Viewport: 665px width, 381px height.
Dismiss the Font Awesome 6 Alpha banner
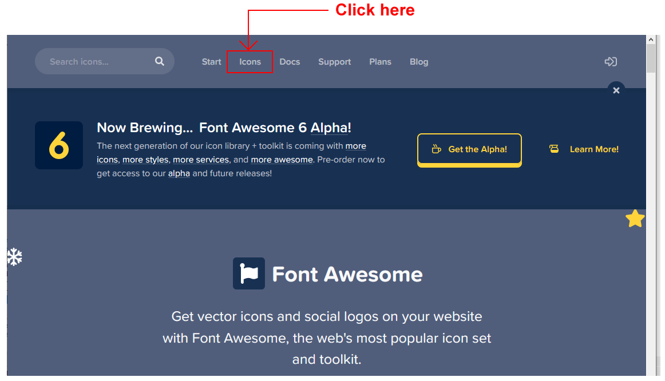click(616, 90)
